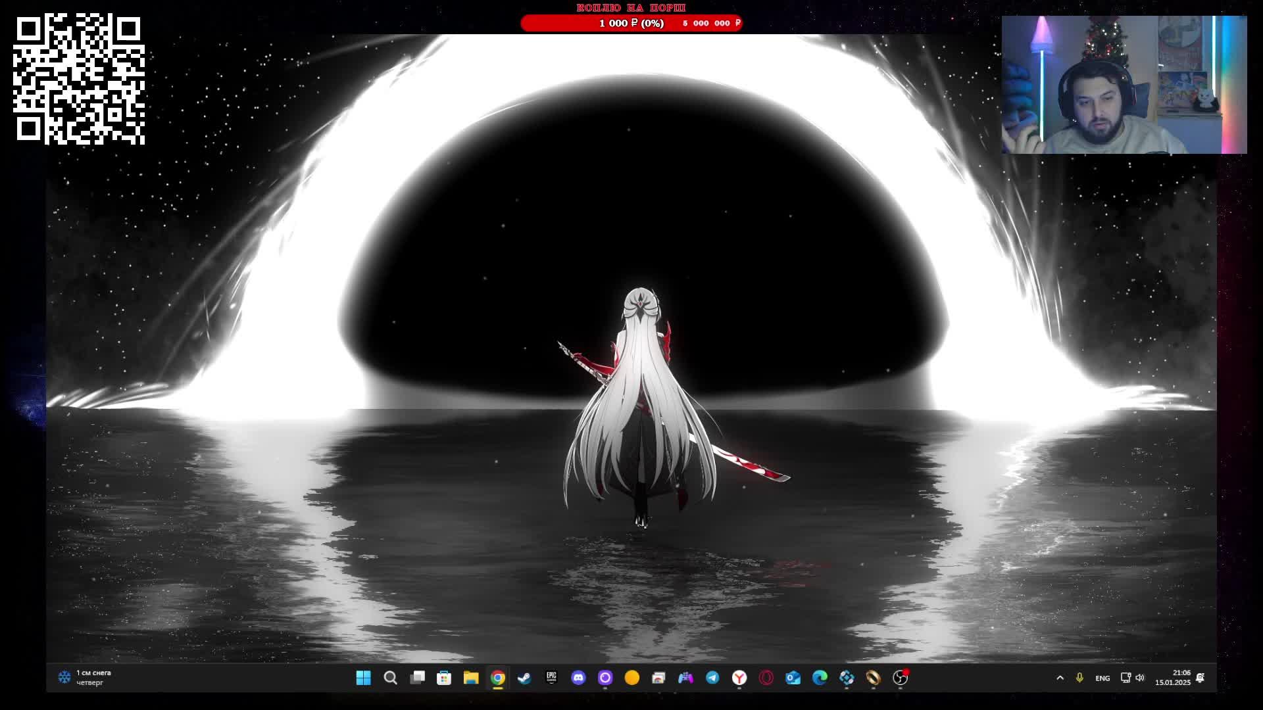Launch Yandex Browser from the taskbar
The height and width of the screenshot is (710, 1263).
coord(739,678)
